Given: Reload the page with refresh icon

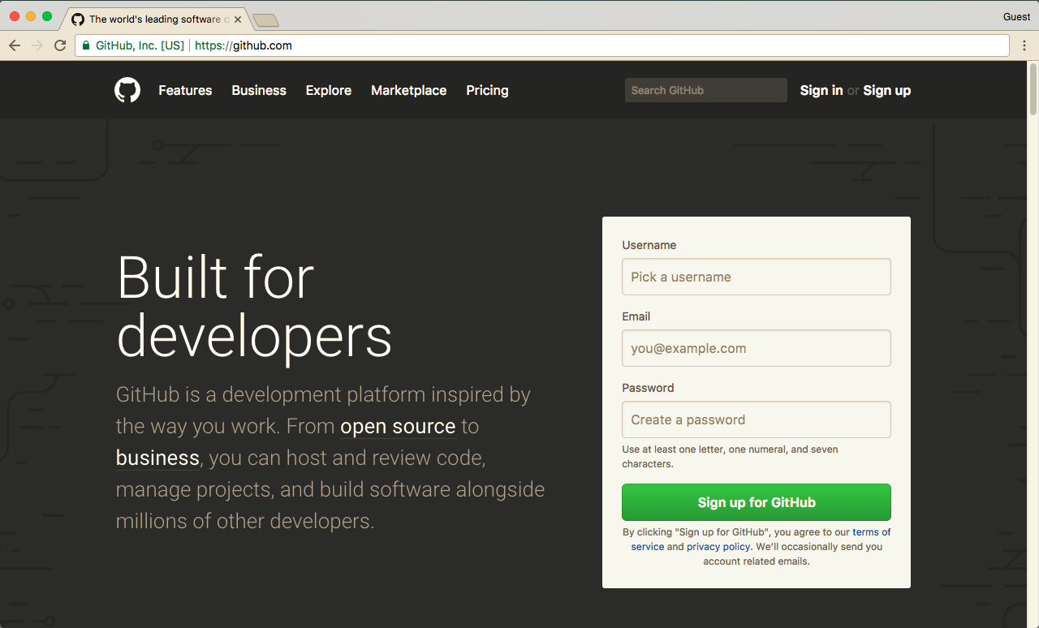Looking at the screenshot, I should [60, 45].
